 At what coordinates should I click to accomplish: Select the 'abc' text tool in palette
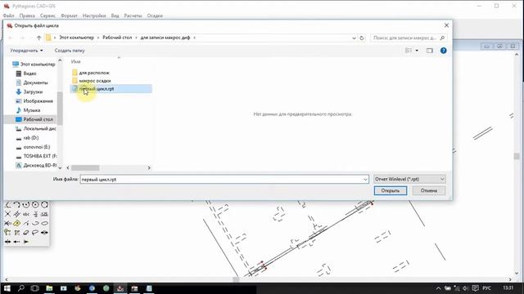pyautogui.click(x=26, y=214)
